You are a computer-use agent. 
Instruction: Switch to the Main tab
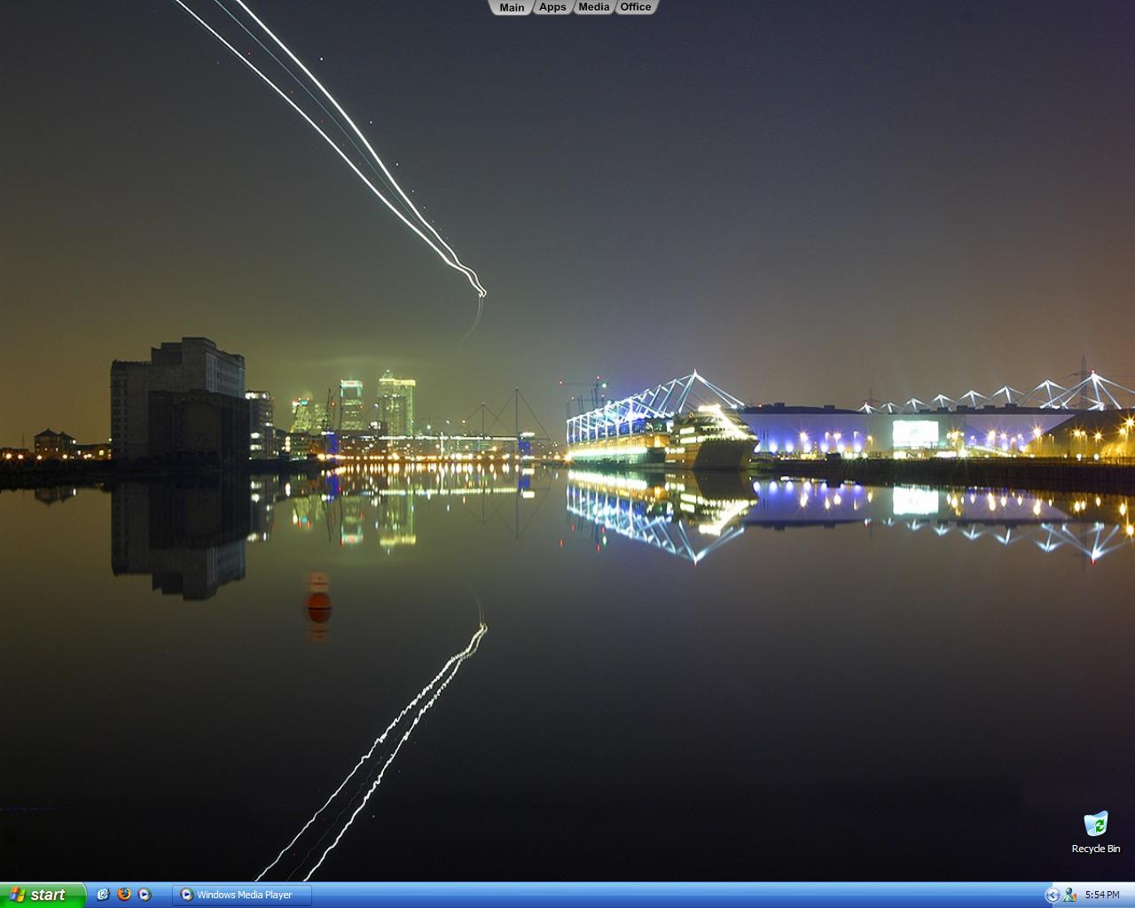[512, 7]
